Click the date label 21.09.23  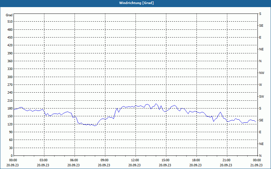click(x=256, y=165)
